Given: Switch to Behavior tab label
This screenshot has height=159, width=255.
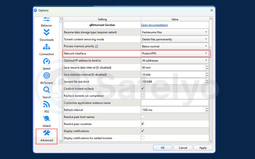Looking at the screenshot, I should click(x=47, y=25).
